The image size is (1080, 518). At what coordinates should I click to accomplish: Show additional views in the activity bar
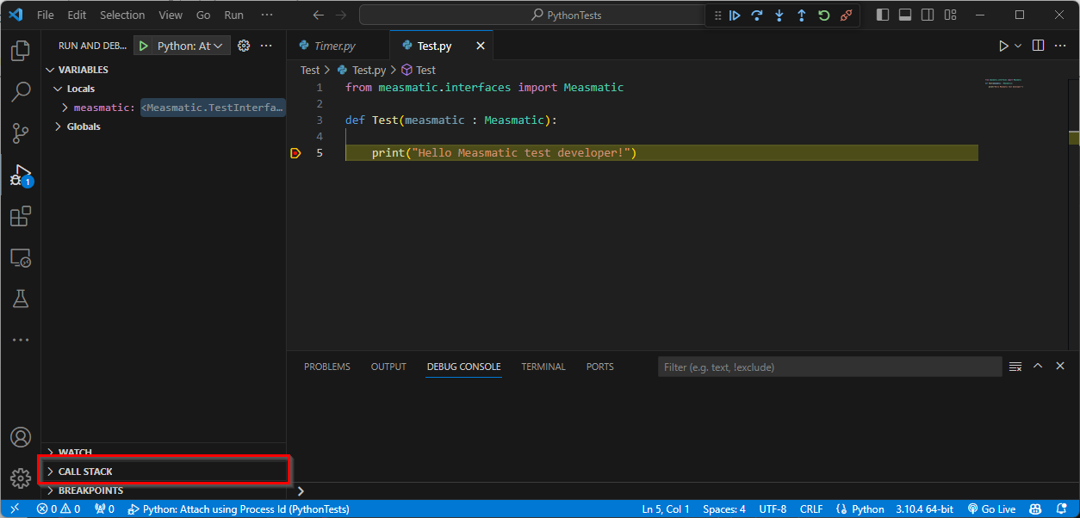(x=21, y=340)
